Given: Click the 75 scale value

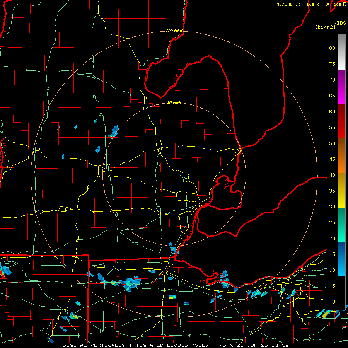Looking at the screenshot, I should point(332,64).
